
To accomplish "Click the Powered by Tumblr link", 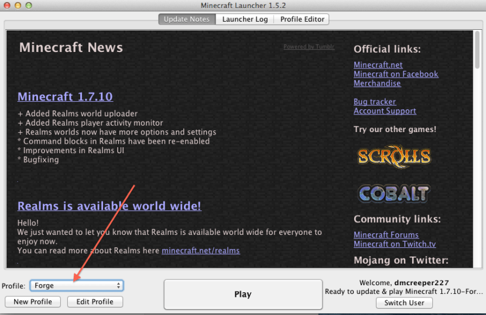I will point(309,47).
